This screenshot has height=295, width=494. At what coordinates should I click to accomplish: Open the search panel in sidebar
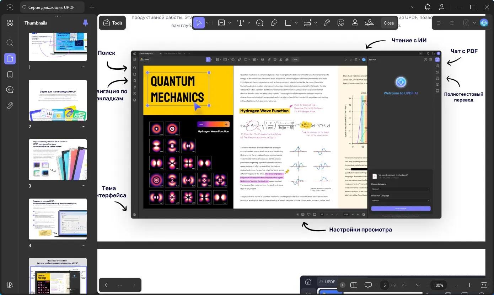point(10,43)
